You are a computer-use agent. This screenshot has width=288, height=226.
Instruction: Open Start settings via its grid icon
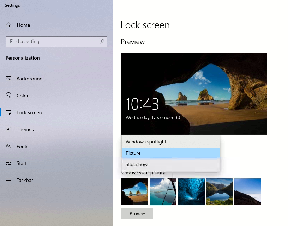coord(9,163)
